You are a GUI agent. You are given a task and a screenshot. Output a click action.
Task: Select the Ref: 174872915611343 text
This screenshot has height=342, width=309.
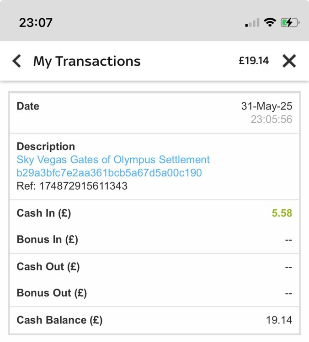point(72,186)
